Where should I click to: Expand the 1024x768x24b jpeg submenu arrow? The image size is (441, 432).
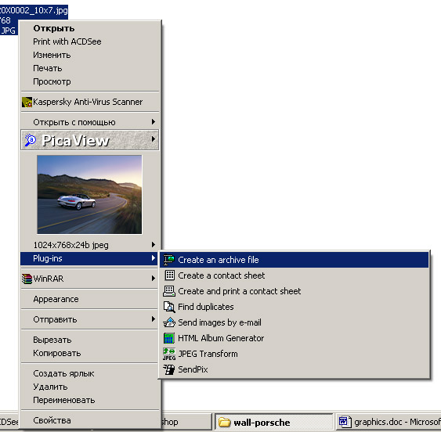pos(154,244)
